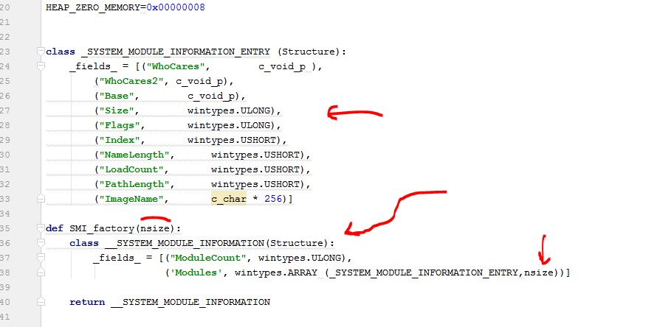The height and width of the screenshot is (327, 657).
Task: Click the fold-end marker on line 40
Action: pyautogui.click(x=42, y=302)
